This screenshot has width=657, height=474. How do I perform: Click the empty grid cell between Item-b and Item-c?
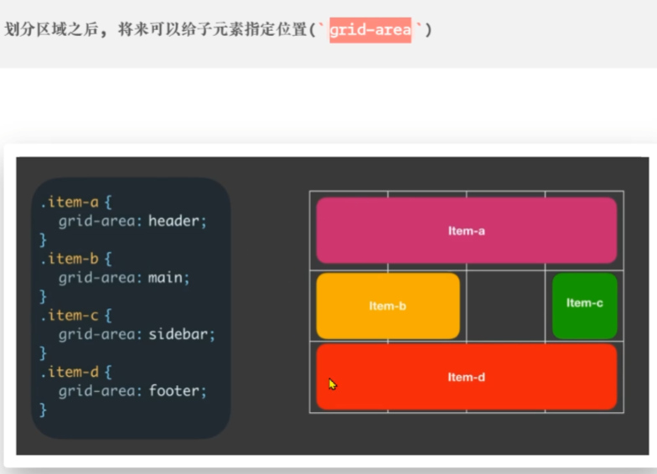505,306
